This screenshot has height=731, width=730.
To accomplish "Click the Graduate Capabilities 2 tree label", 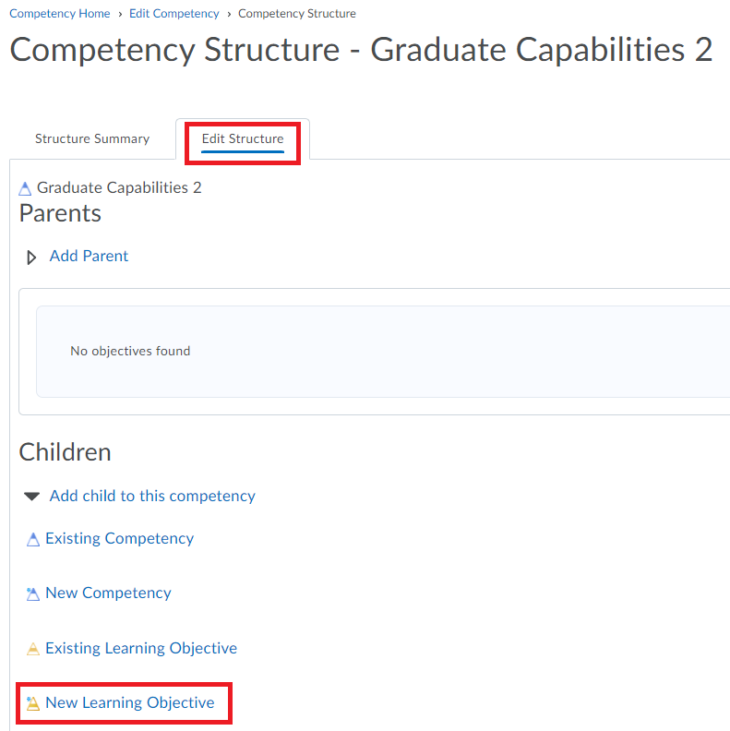I will 119,187.
